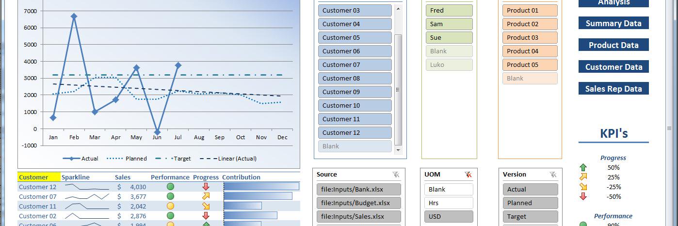
Task: Click Contribution data bar for Customer 11
Action: point(242,206)
